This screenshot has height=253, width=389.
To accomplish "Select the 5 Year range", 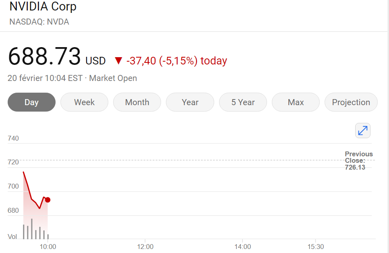I will point(243,102).
